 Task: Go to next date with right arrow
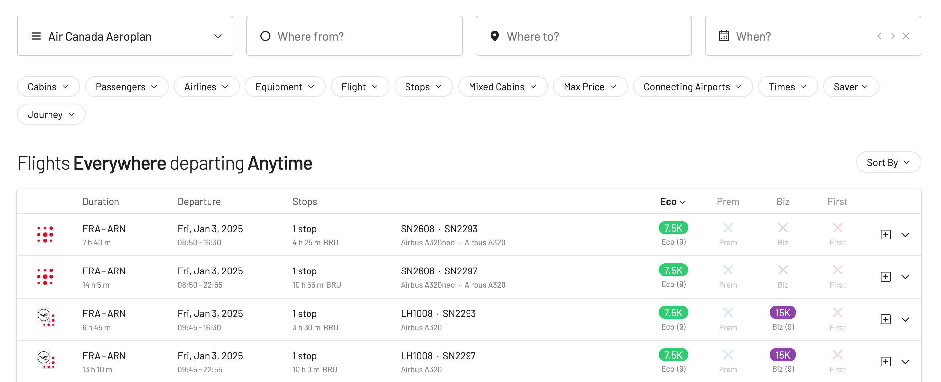point(893,36)
